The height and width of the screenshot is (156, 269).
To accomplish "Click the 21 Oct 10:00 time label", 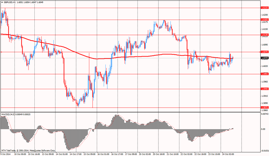I will (173, 154).
